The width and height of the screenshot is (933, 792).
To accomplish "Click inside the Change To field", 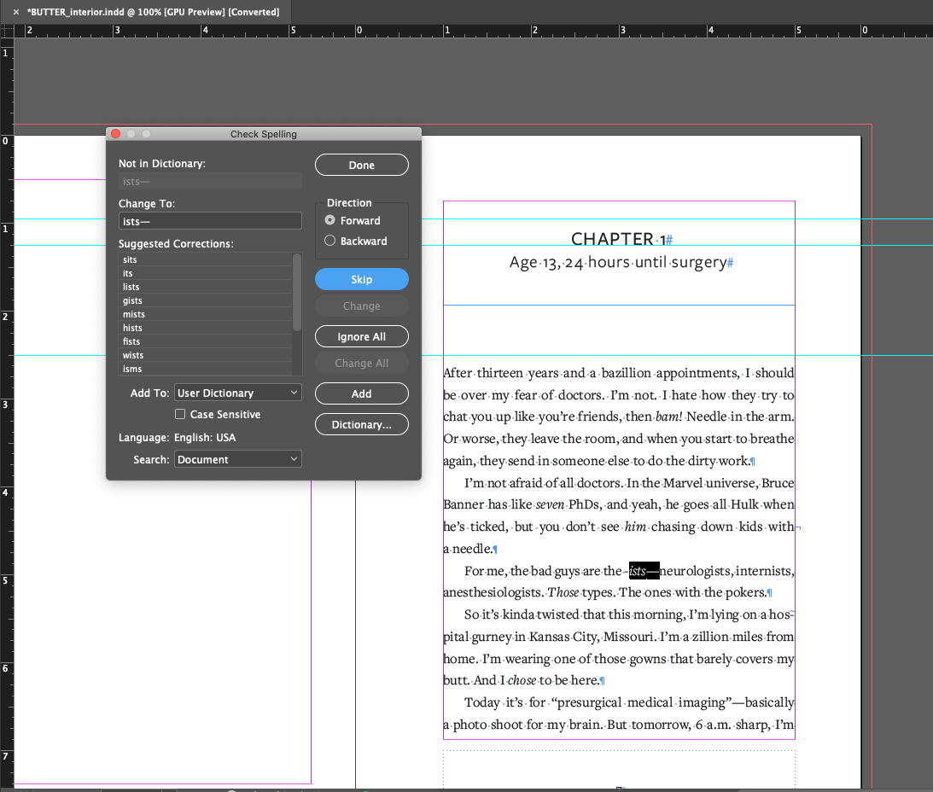I will coord(210,220).
